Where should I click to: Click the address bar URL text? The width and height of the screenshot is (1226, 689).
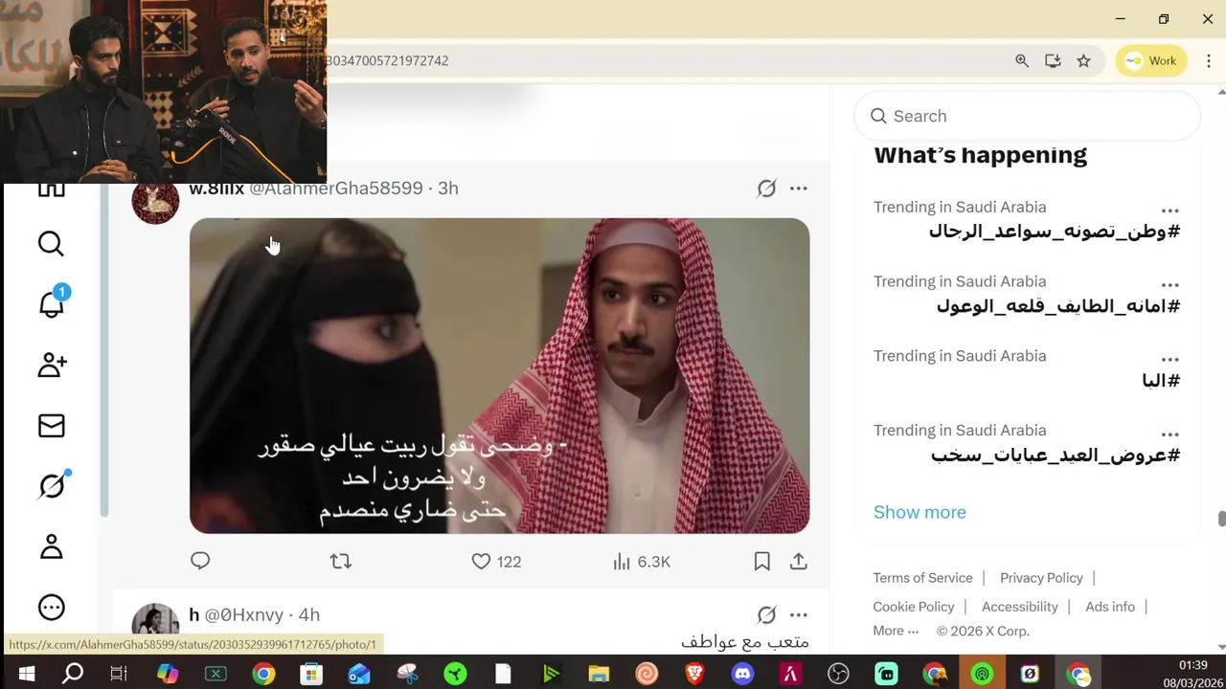pos(387,60)
